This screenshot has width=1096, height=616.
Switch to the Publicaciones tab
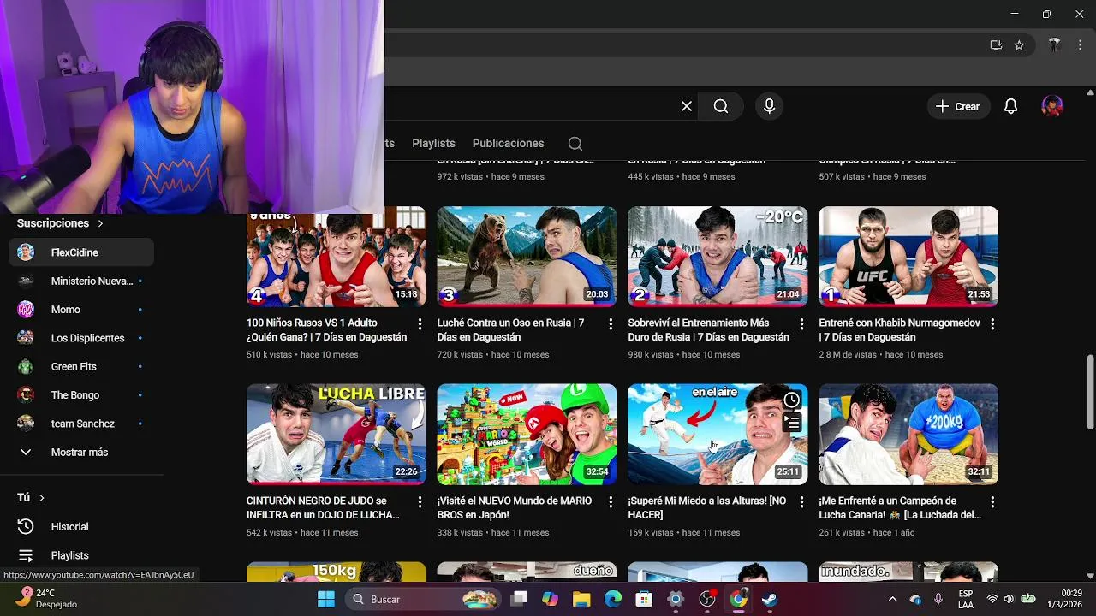(508, 144)
